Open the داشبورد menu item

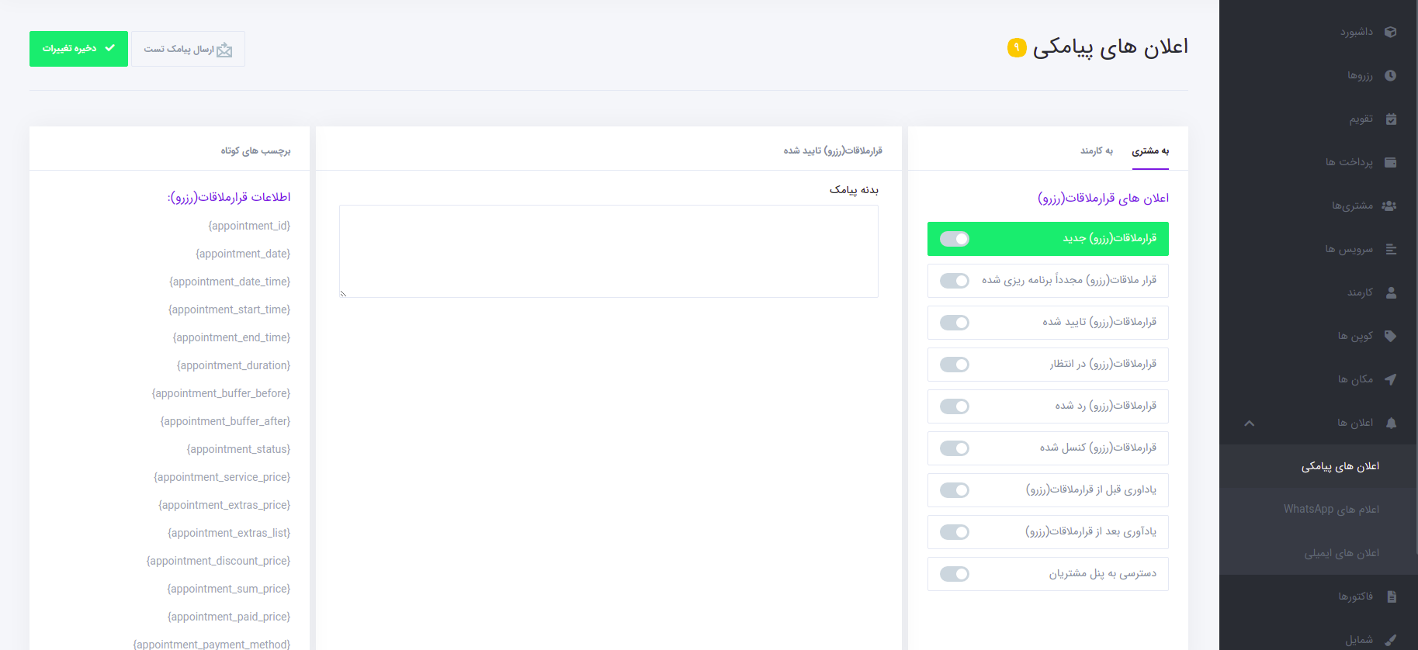tap(1318, 32)
